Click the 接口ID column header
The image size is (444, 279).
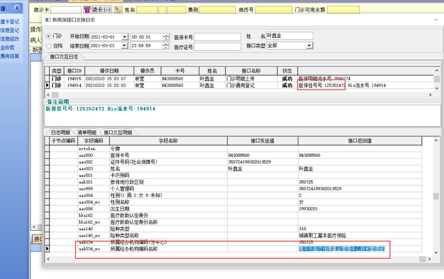74,71
